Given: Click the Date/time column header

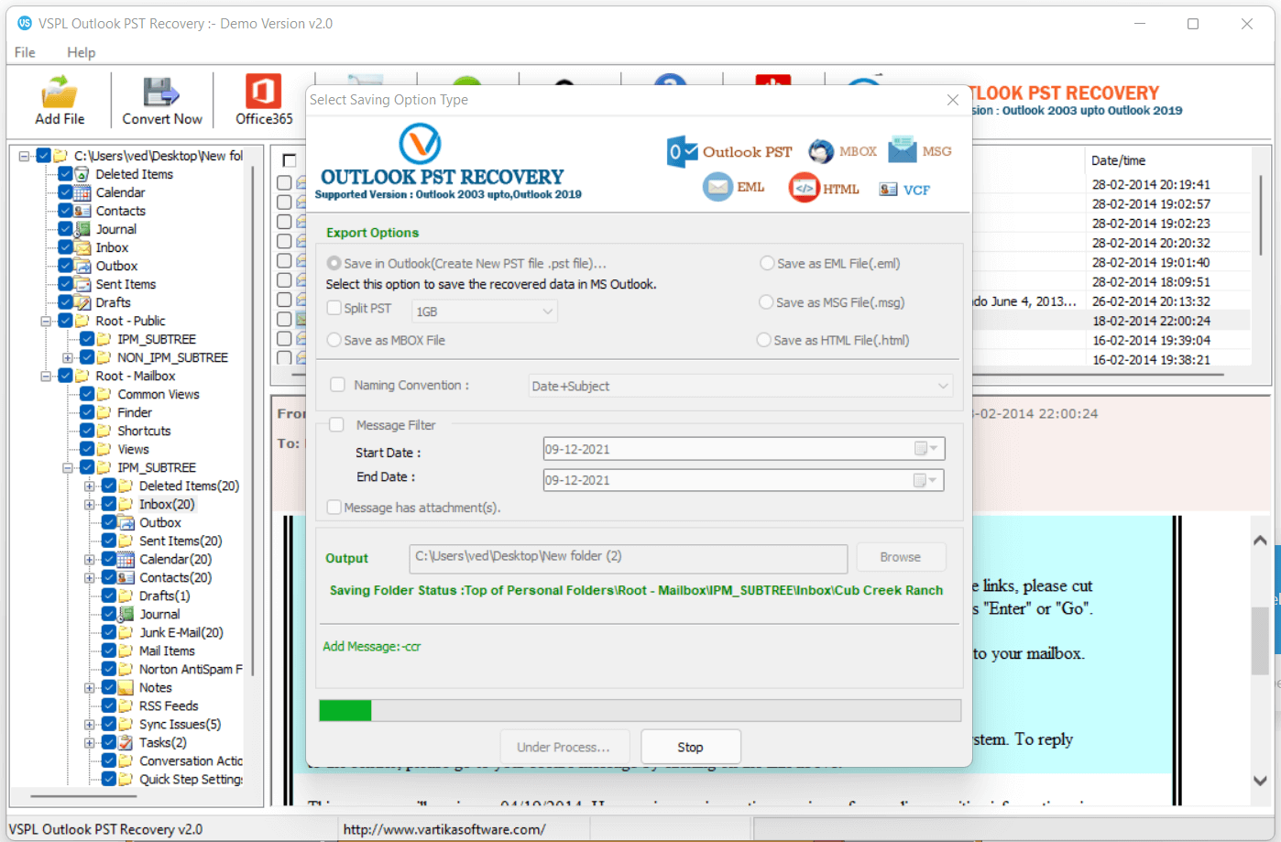Looking at the screenshot, I should pyautogui.click(x=1119, y=160).
